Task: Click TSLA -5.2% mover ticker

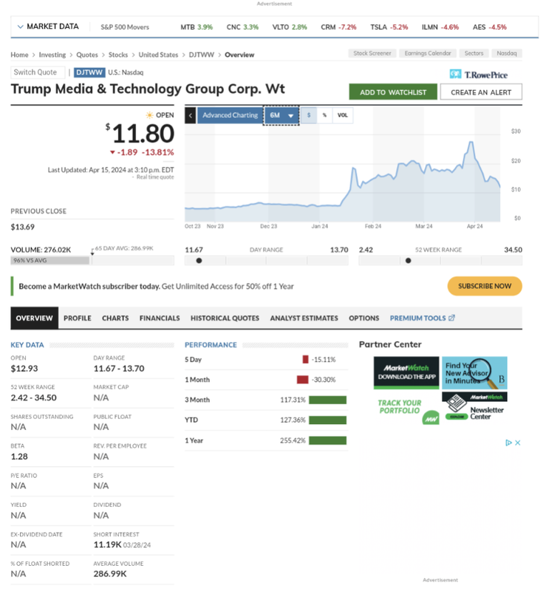Action: click(x=389, y=27)
